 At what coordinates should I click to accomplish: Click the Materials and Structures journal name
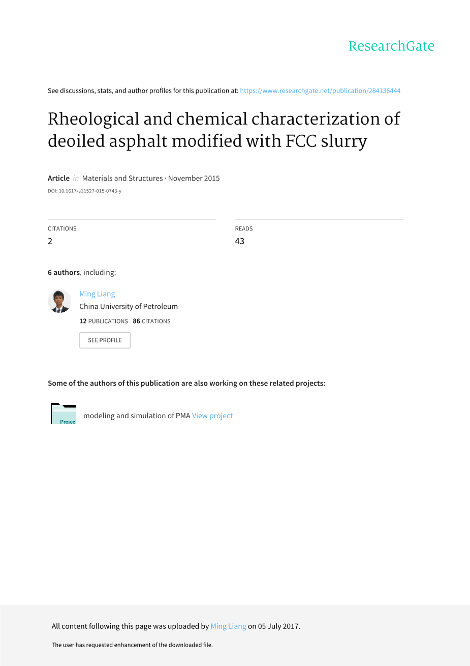(x=122, y=178)
